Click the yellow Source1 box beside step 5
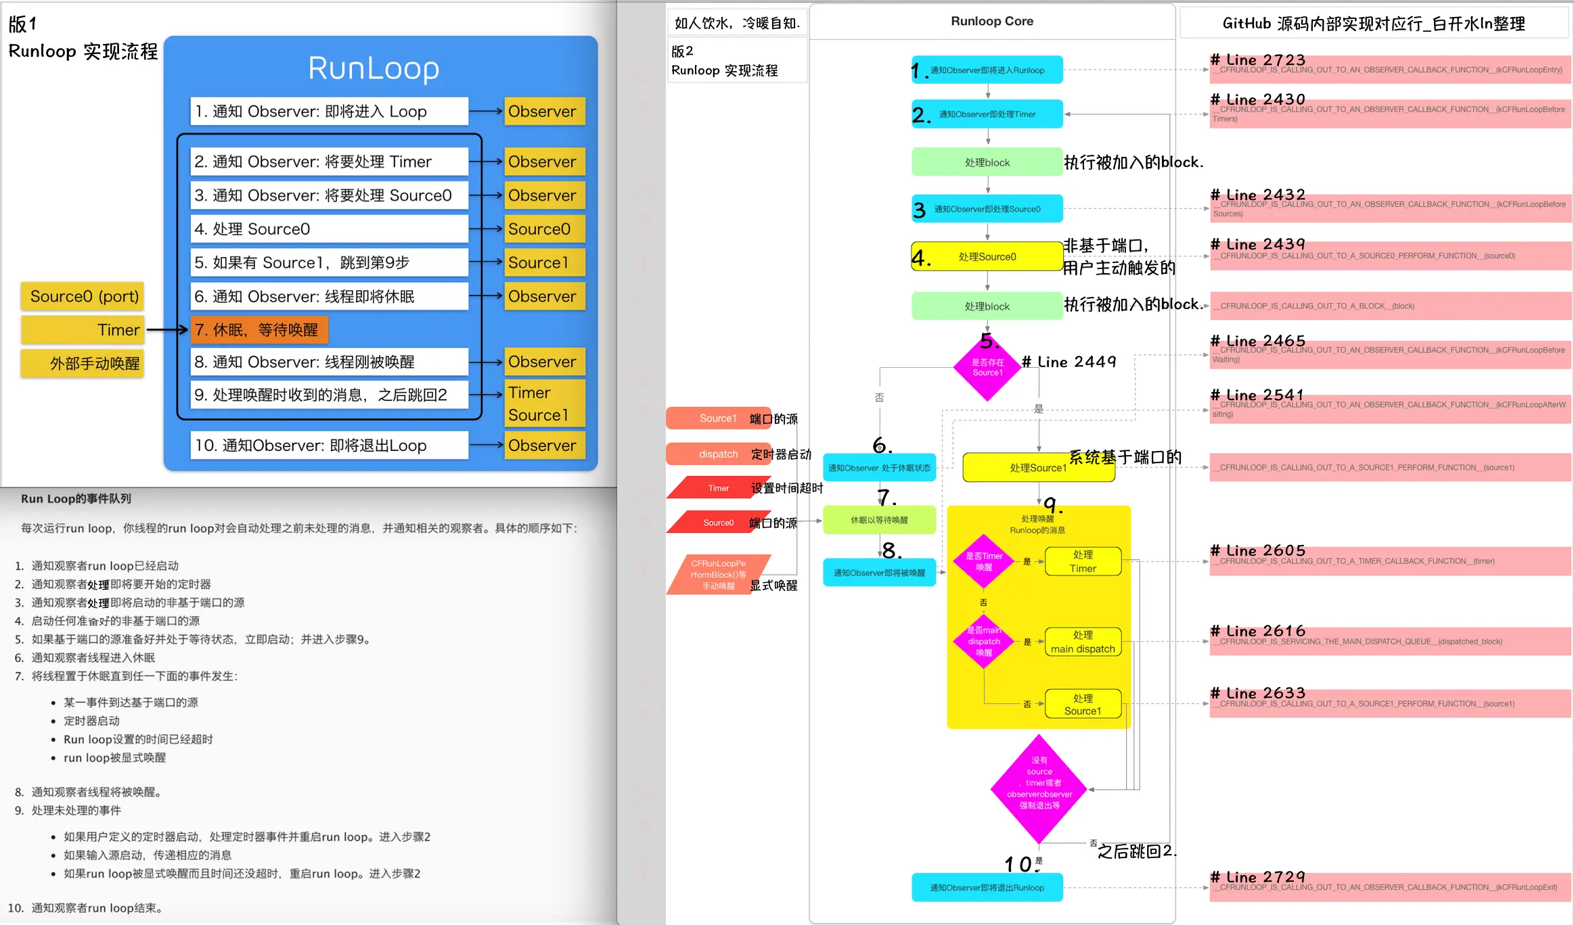The width and height of the screenshot is (1574, 925). point(545,262)
